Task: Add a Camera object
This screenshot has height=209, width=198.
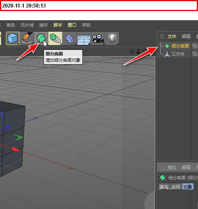Action: (98, 38)
